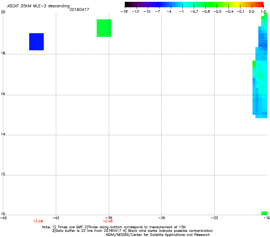Screen dimensions: 270x237
Task: Click the red "12:48" time left of -42
Action: [x=38, y=221]
